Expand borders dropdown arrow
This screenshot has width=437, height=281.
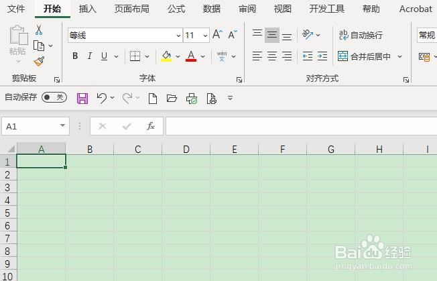click(x=147, y=56)
